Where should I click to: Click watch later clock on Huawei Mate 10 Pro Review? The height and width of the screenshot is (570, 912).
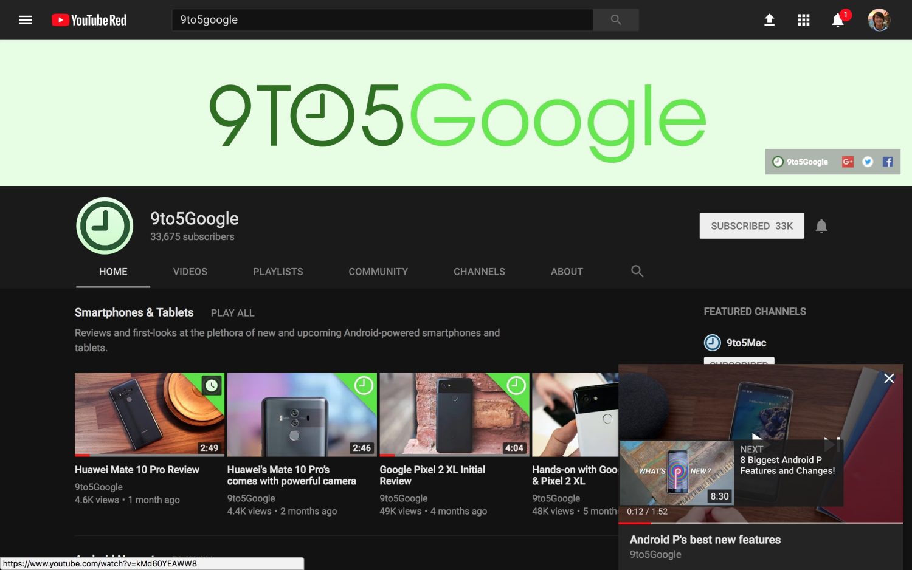[211, 385]
